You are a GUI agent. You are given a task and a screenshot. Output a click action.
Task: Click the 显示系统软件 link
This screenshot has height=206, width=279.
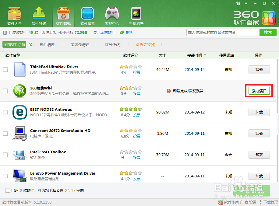104,33
